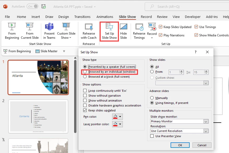Open Slide show monitor dropdown
Screen dimensions: 229x153
click(x=206, y=122)
